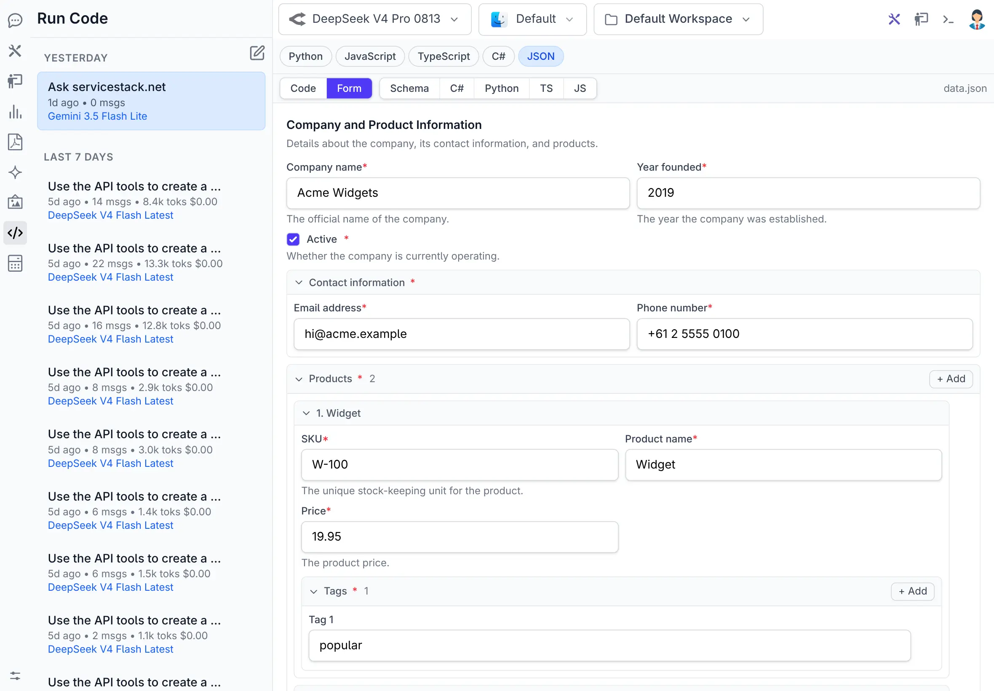Click the presenter icon in top header

tap(921, 19)
